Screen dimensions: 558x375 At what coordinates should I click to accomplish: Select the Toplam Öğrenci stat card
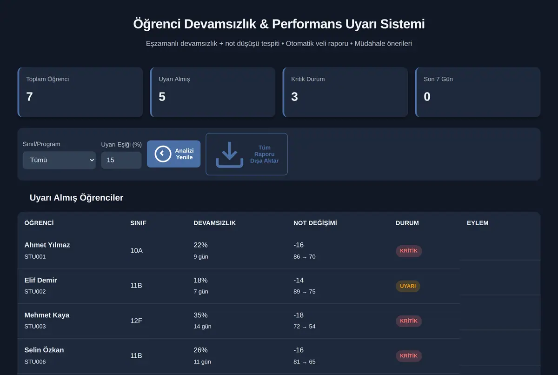coord(80,92)
